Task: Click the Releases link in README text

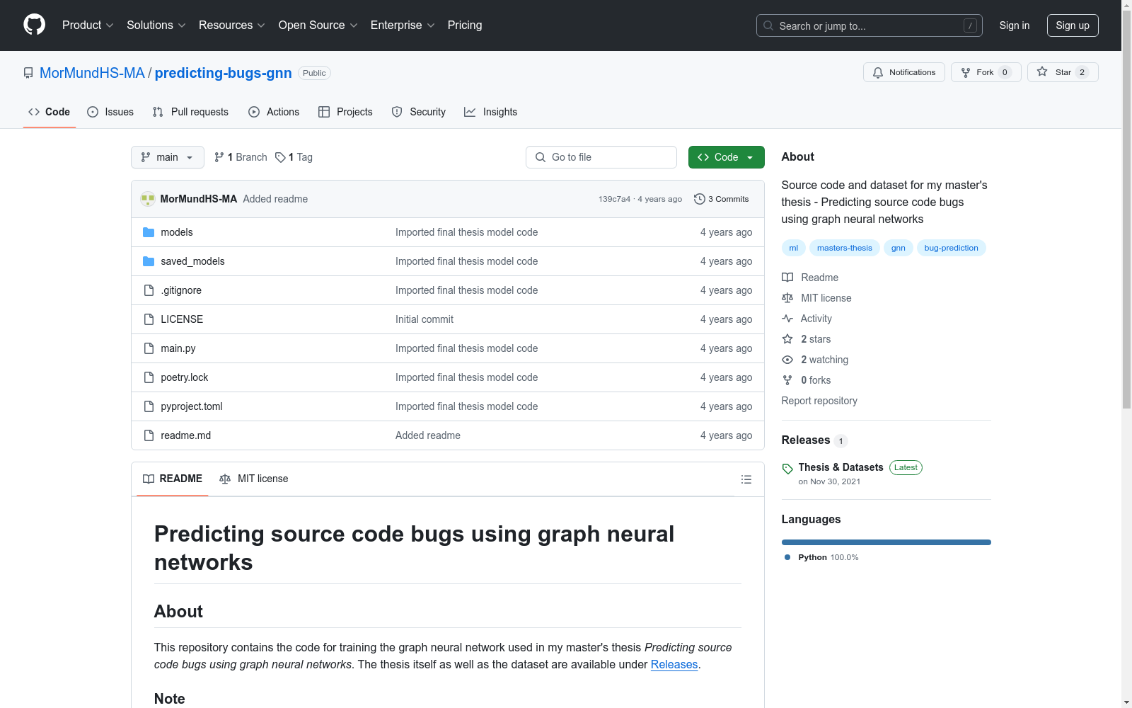Action: coord(674,664)
